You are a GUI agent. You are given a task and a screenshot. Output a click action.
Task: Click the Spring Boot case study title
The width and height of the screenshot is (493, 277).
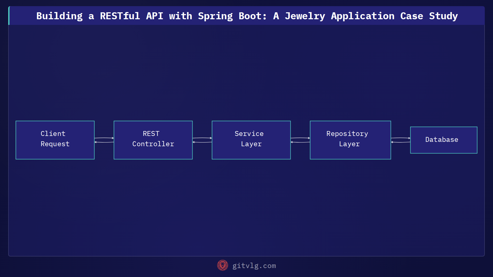point(247,16)
